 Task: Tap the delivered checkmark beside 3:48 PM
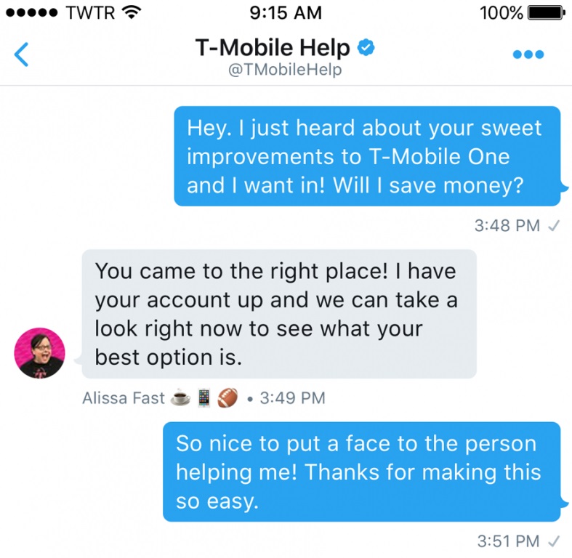point(554,226)
